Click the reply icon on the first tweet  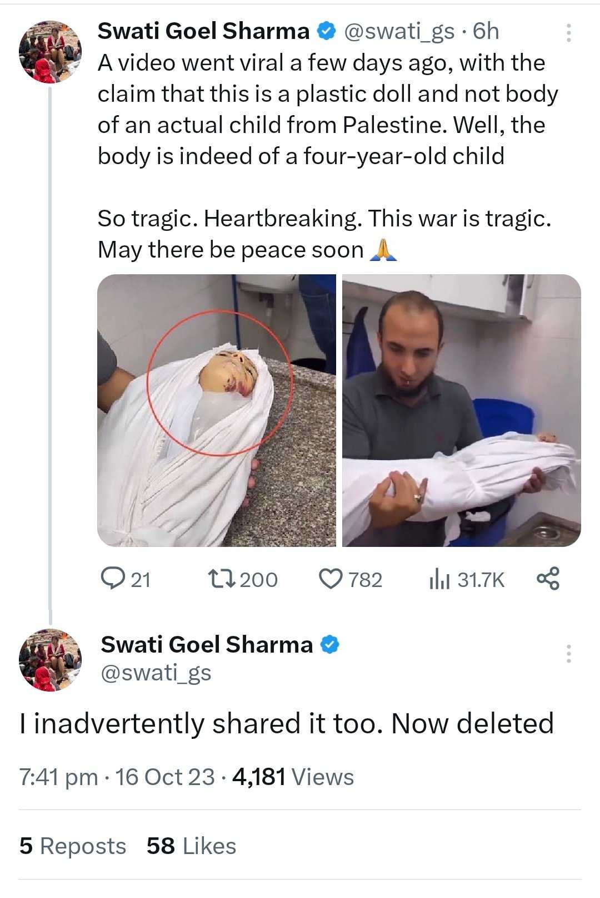pos(113,579)
